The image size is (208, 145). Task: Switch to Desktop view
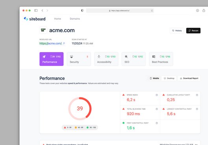point(169,78)
